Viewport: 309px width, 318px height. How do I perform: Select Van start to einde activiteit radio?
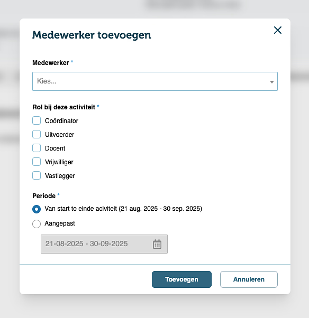click(x=37, y=209)
